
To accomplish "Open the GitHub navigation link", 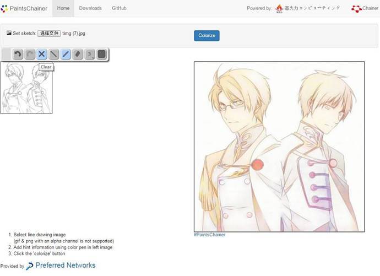I will pyautogui.click(x=119, y=8).
